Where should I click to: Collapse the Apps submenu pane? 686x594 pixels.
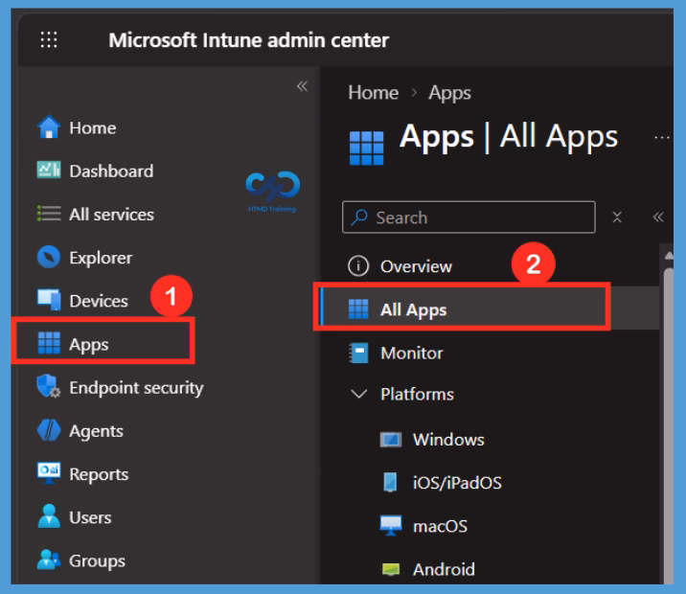[x=658, y=217]
